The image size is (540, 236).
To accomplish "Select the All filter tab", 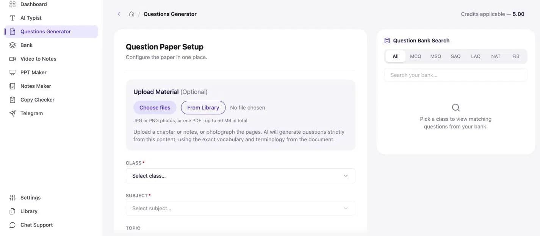I will (x=396, y=56).
